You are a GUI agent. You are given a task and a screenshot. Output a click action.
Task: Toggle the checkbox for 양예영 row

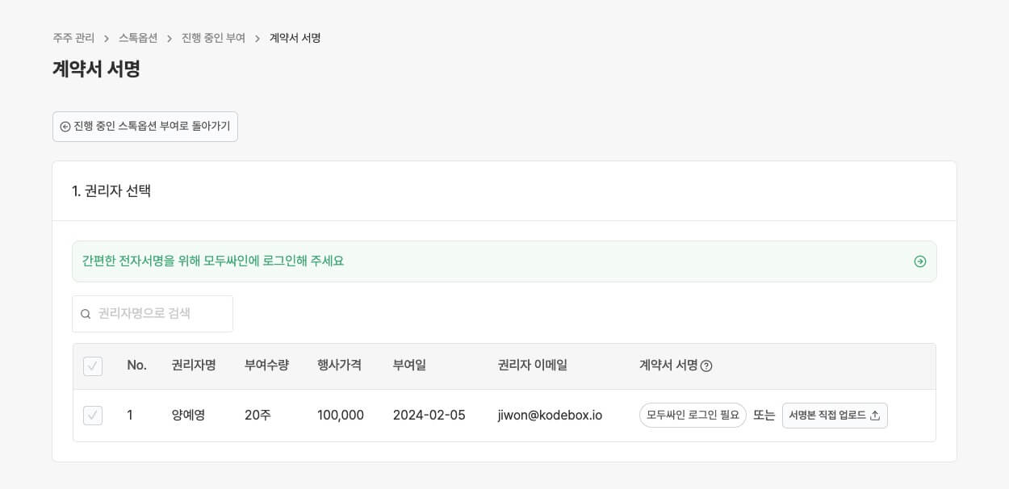[x=93, y=416]
